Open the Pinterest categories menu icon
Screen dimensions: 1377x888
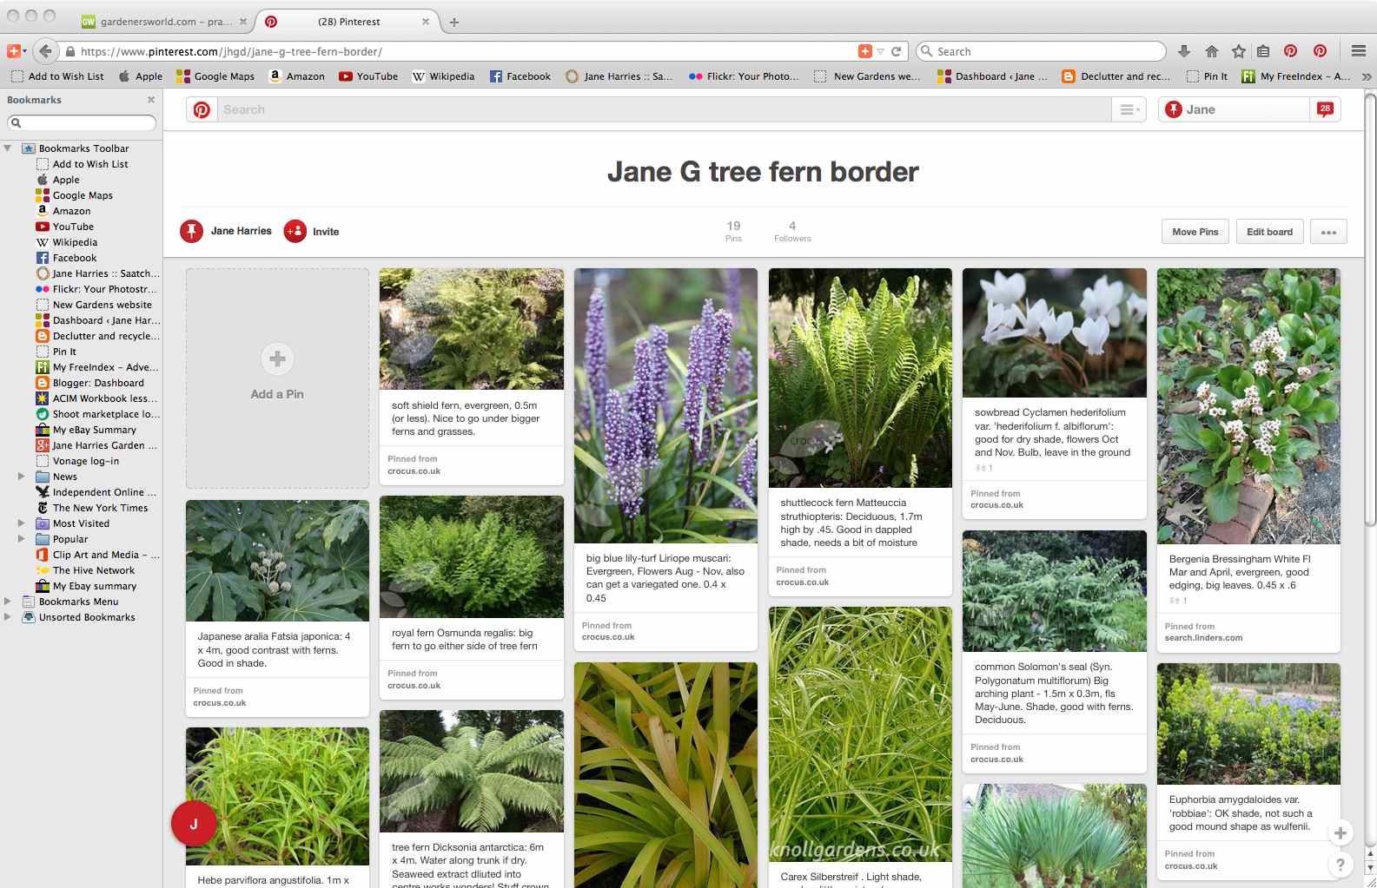pos(1129,110)
